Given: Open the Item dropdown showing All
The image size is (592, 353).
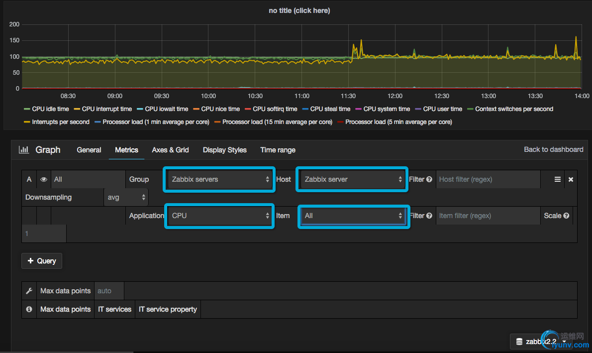Looking at the screenshot, I should [354, 216].
